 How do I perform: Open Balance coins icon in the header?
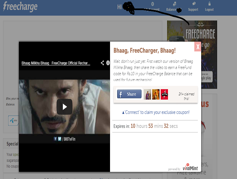[174, 4]
